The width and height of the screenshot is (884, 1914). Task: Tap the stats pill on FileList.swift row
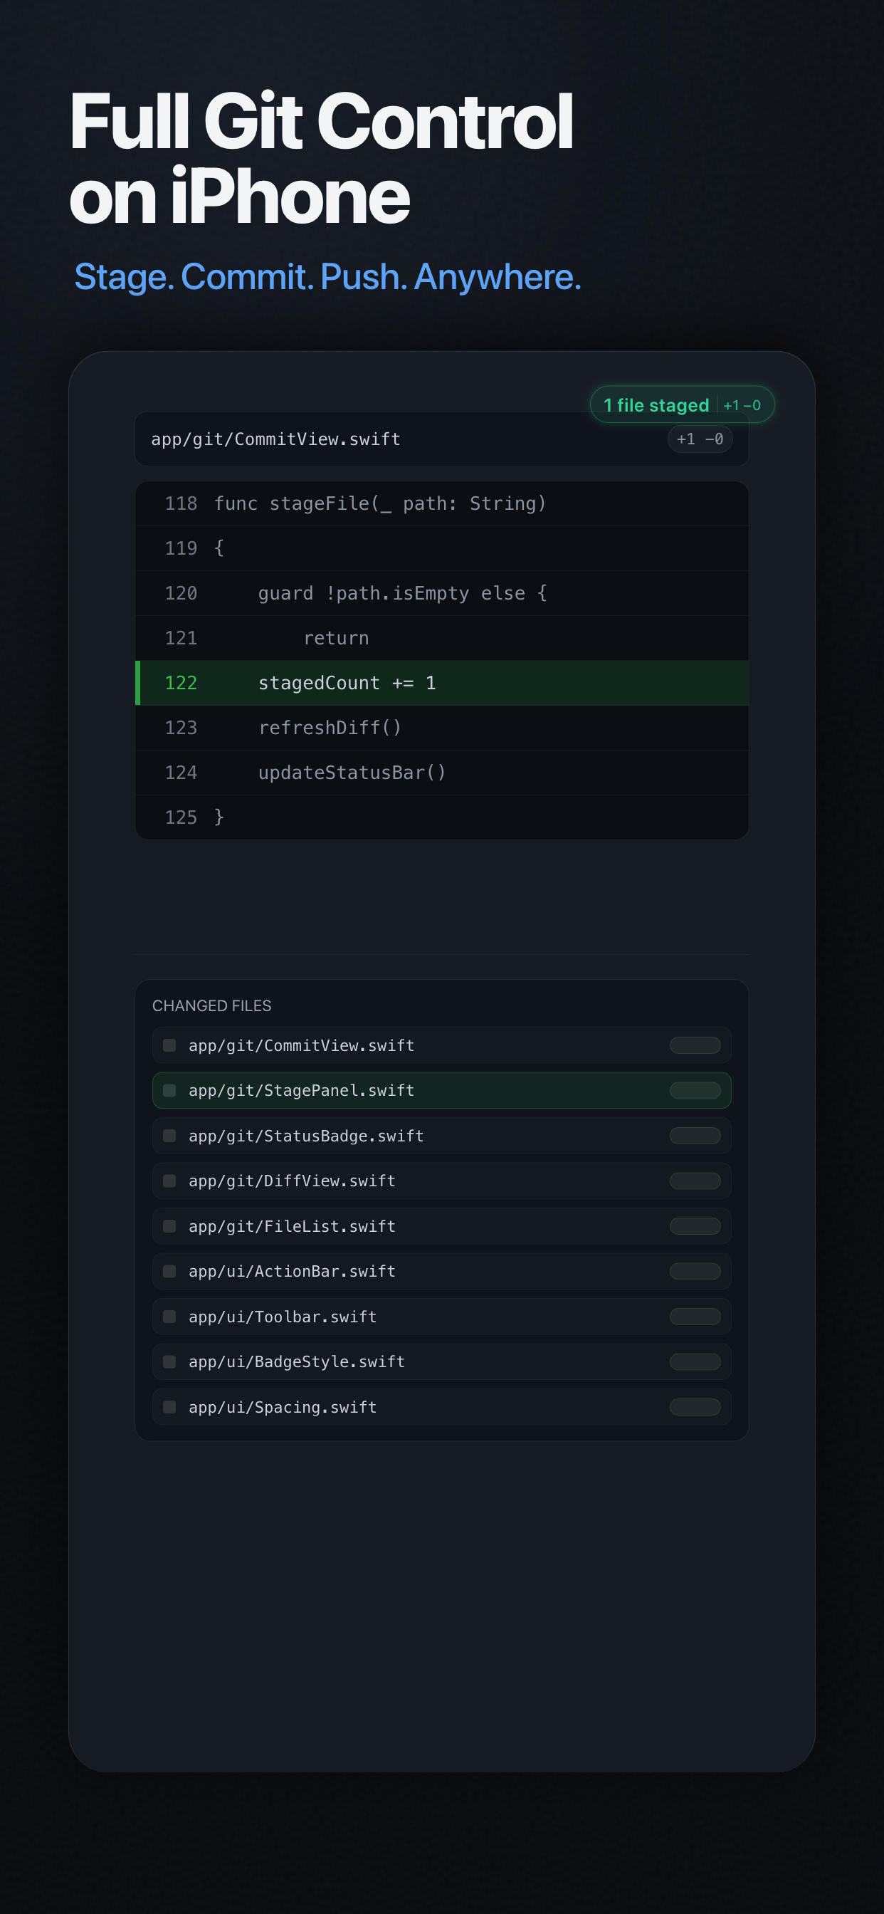click(x=695, y=1226)
